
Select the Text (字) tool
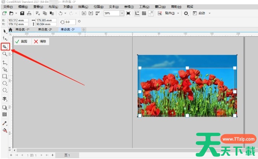(5, 99)
